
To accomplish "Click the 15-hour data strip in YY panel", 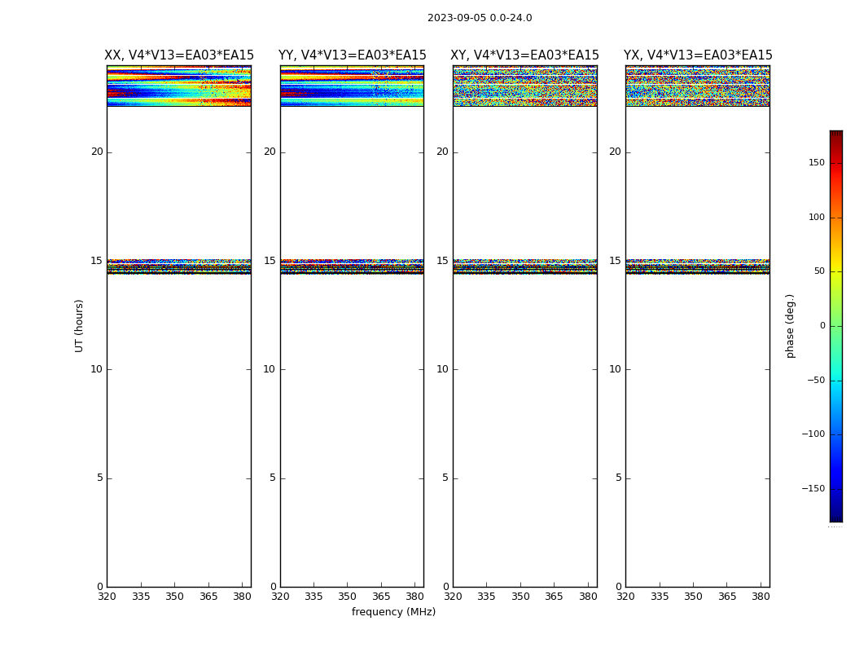I will tap(353, 267).
